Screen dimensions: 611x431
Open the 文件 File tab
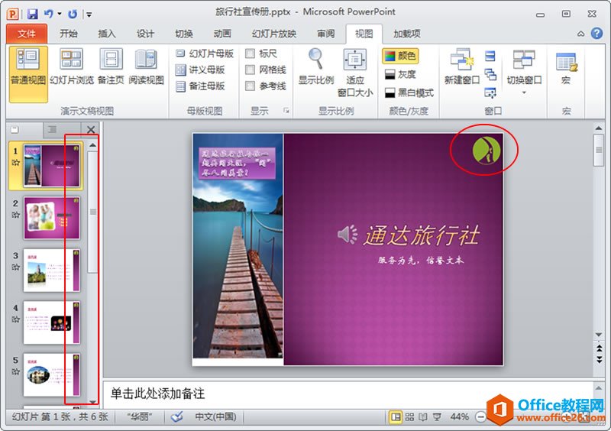coord(27,34)
